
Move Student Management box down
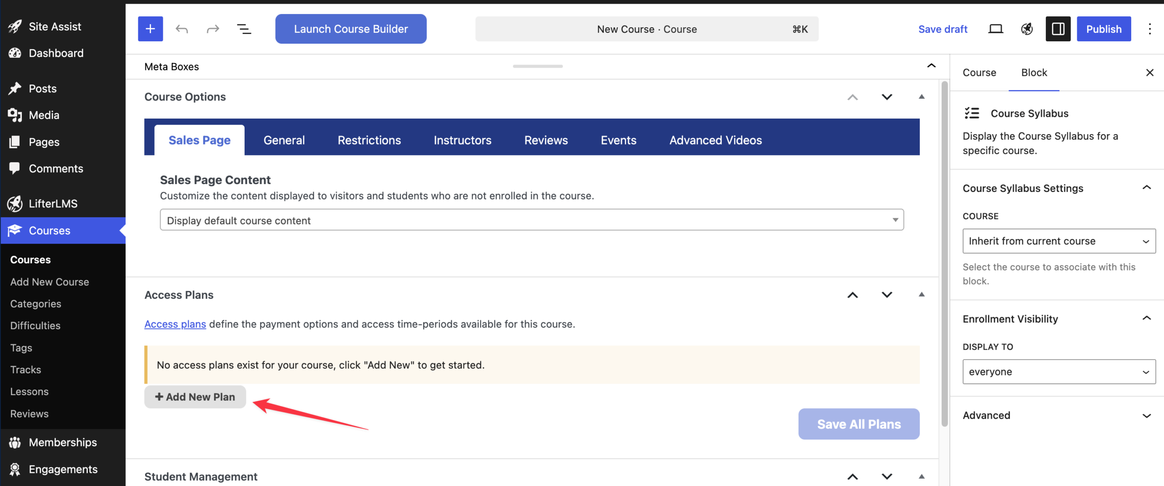click(887, 477)
